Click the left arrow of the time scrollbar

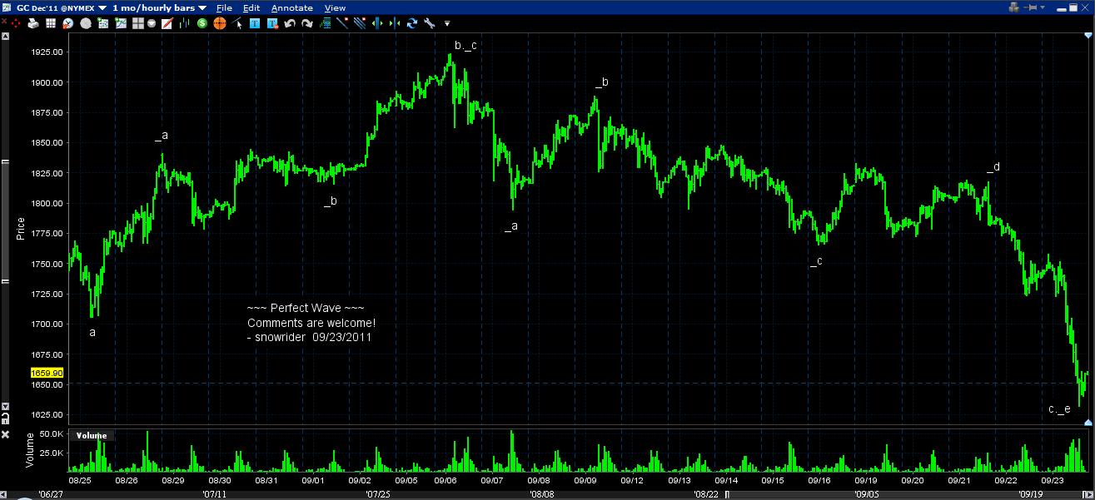(4, 494)
